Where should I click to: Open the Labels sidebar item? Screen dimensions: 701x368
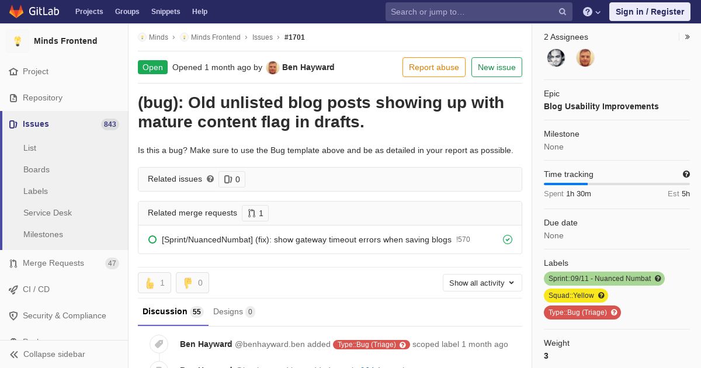(36, 192)
